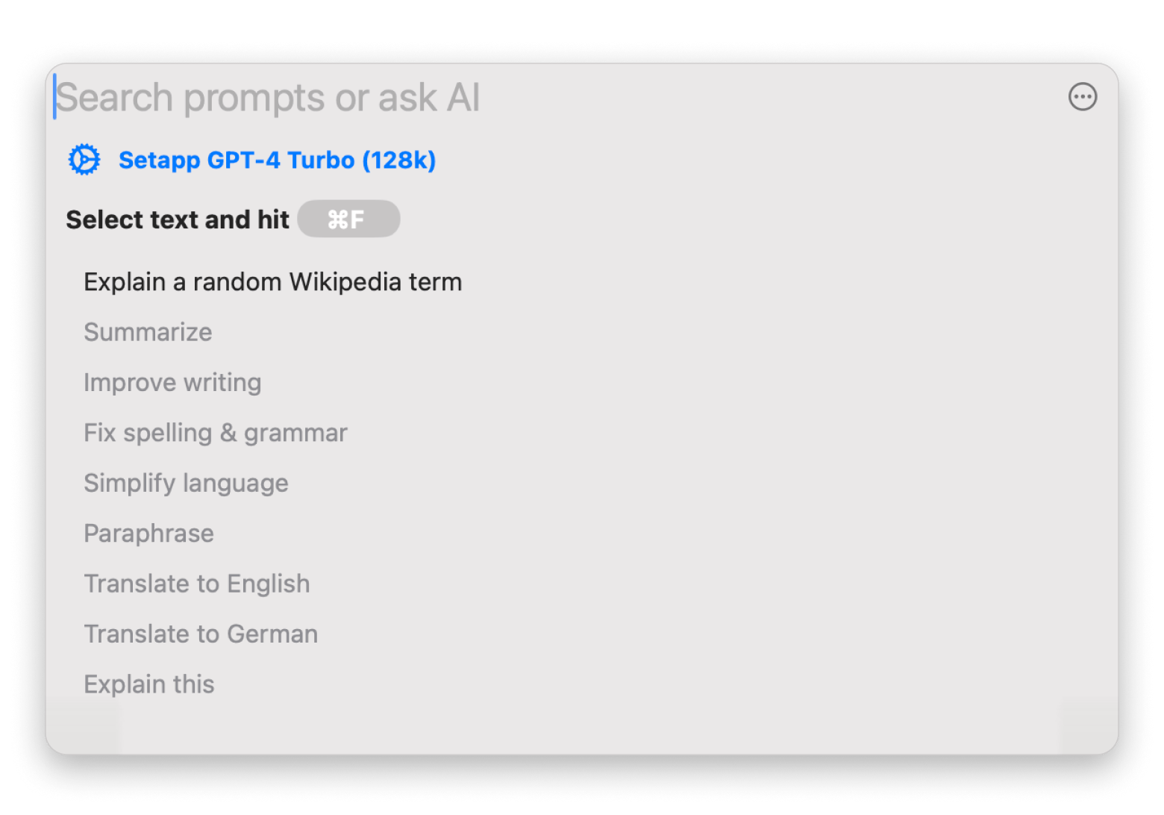This screenshot has width=1164, height=815.
Task: Click the word "Setapp" in the model label
Action: pos(159,160)
